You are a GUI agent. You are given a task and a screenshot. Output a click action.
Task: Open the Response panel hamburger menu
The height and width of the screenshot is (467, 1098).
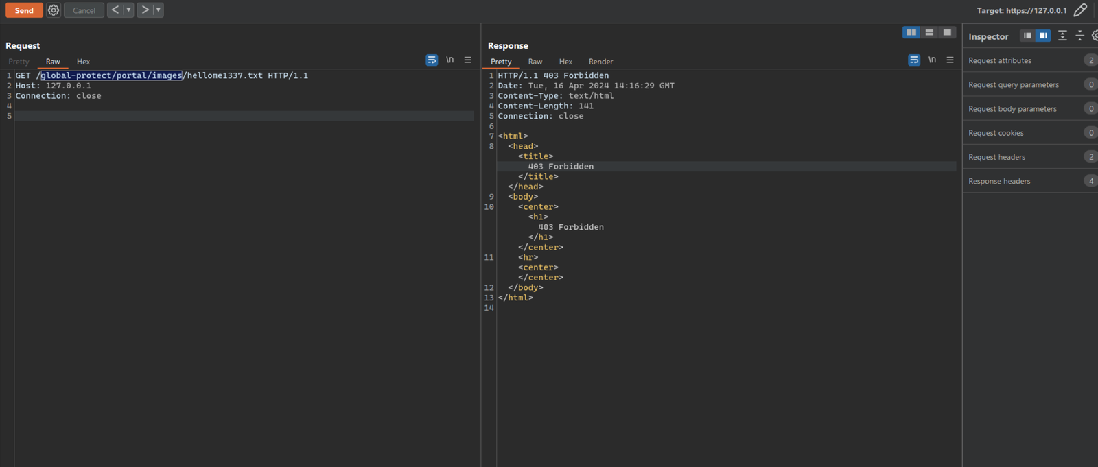coord(950,60)
